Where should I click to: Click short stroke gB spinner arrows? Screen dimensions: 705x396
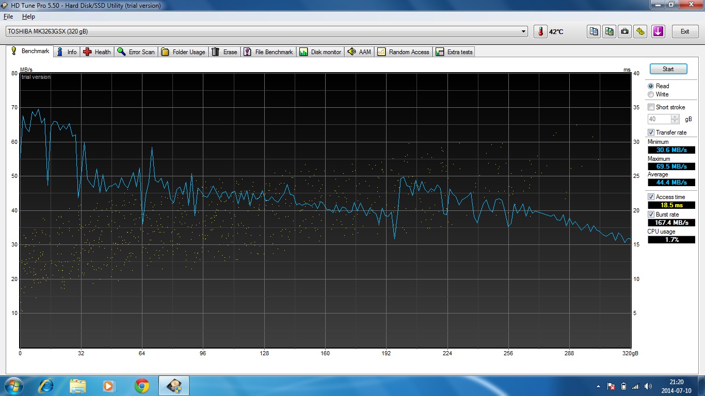[x=675, y=119]
